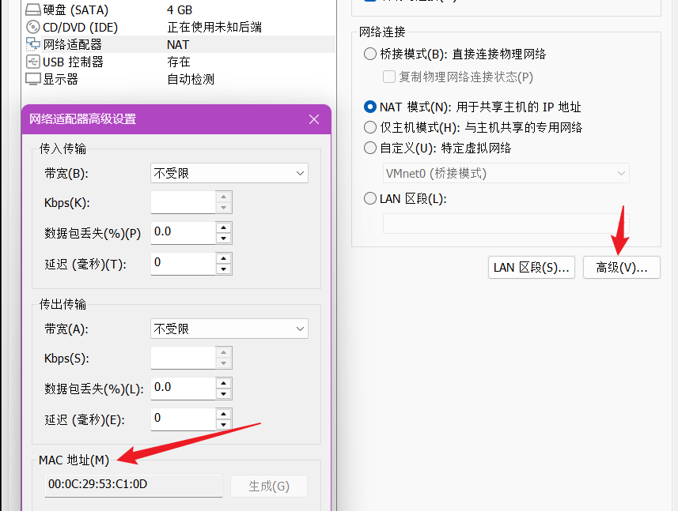
Task: Increase outgoing packet loss with up arrow
Action: [224, 383]
